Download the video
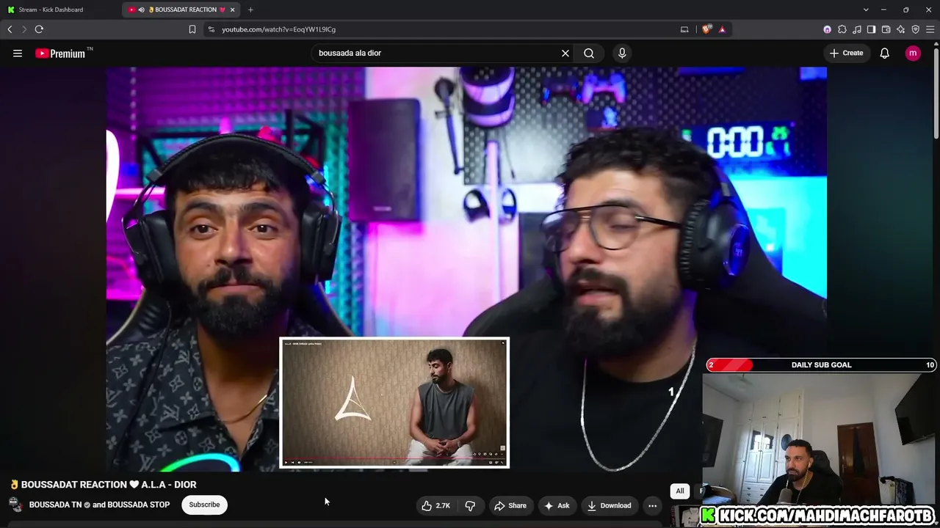Image resolution: width=940 pixels, height=528 pixels. click(x=609, y=505)
